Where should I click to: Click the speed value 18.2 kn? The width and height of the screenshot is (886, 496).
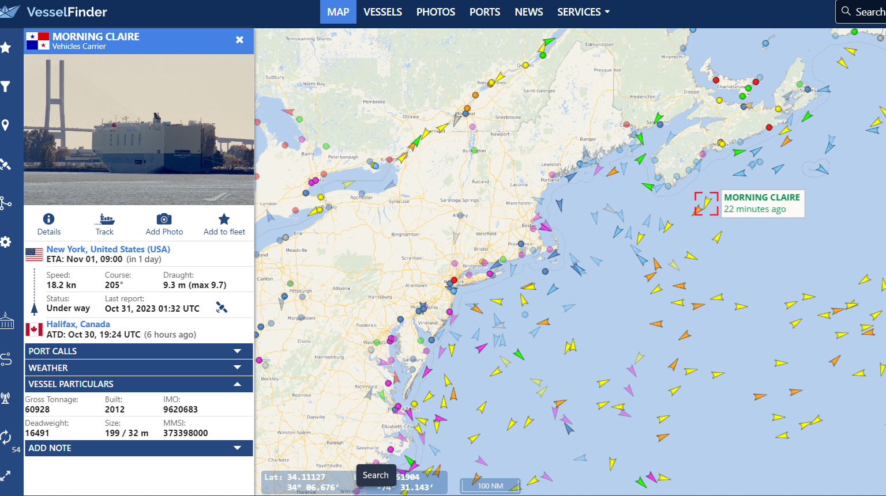[61, 285]
